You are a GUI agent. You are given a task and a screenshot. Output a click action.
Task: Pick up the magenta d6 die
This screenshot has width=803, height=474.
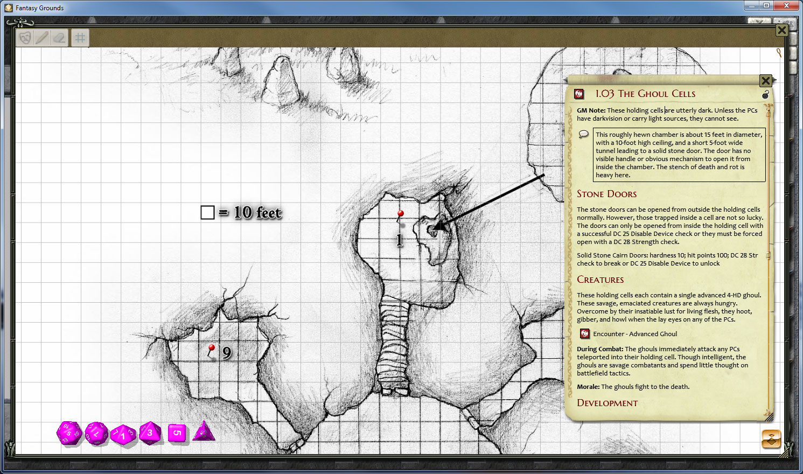pyautogui.click(x=177, y=433)
